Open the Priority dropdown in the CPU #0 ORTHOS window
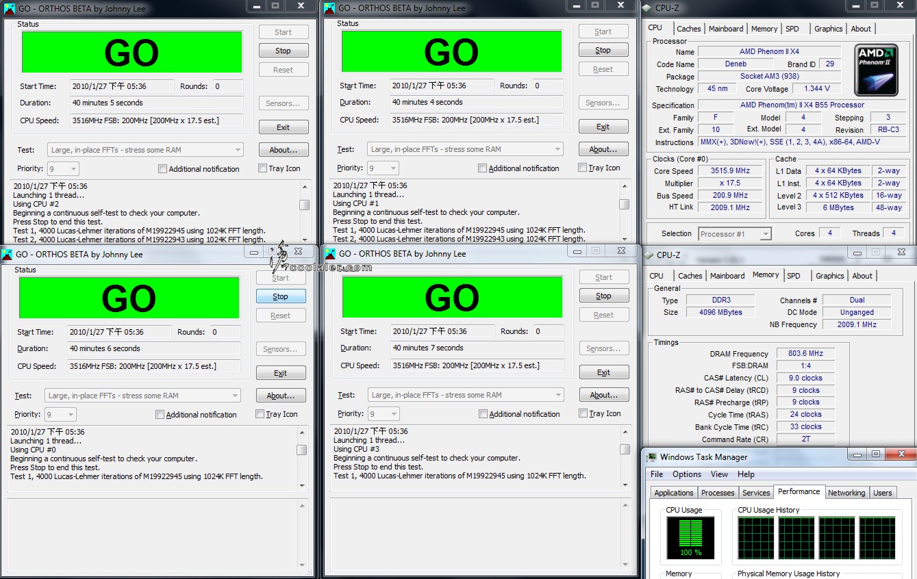The image size is (917, 579). pos(61,414)
